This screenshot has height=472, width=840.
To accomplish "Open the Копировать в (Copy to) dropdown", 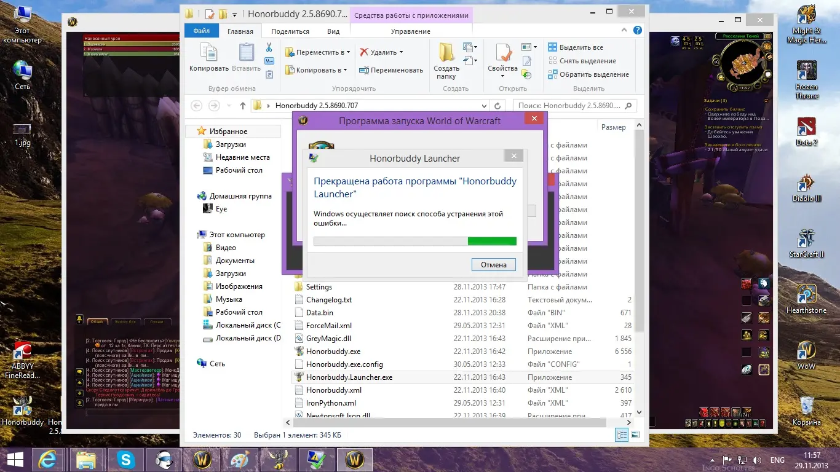I will [317, 70].
